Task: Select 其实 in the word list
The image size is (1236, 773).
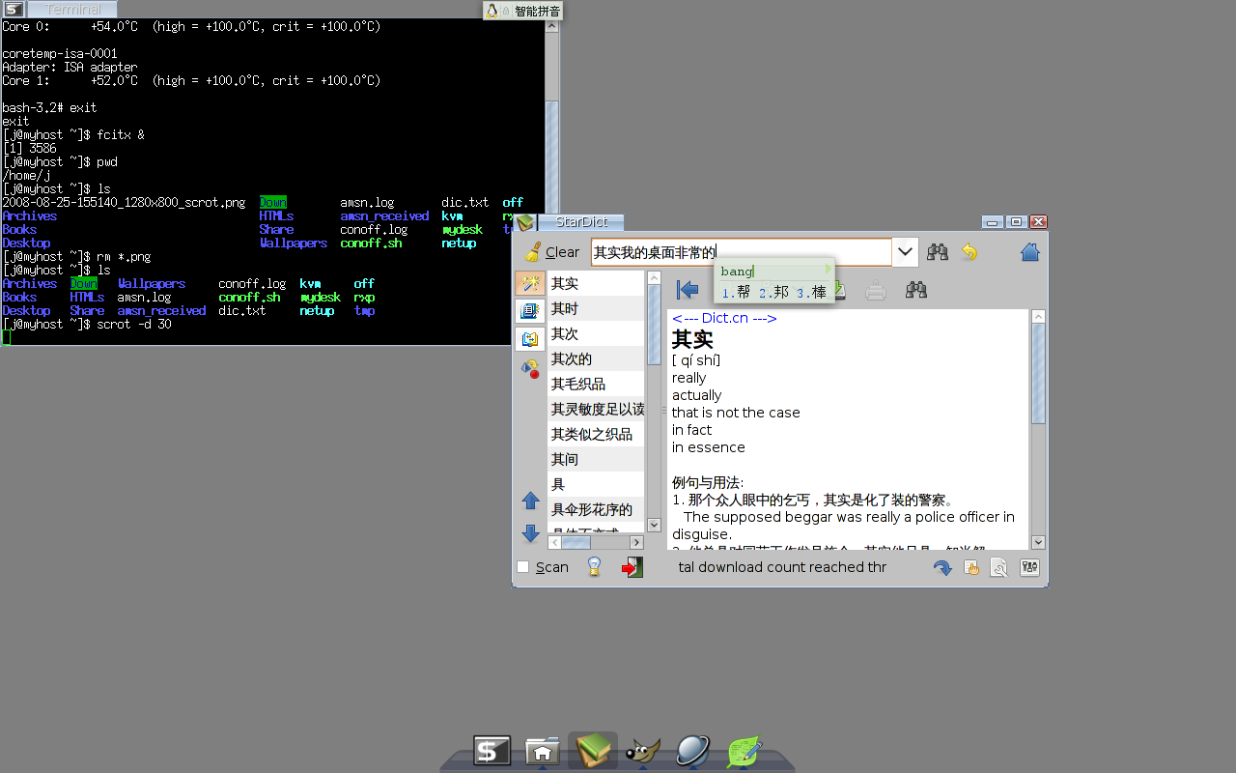Action: coord(596,283)
